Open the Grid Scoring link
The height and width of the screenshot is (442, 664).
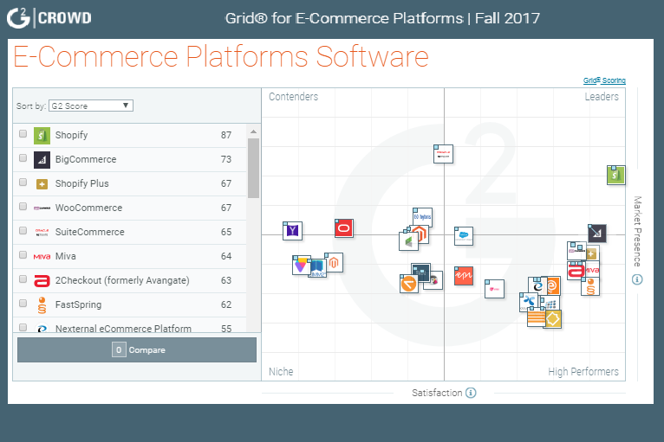click(x=604, y=80)
